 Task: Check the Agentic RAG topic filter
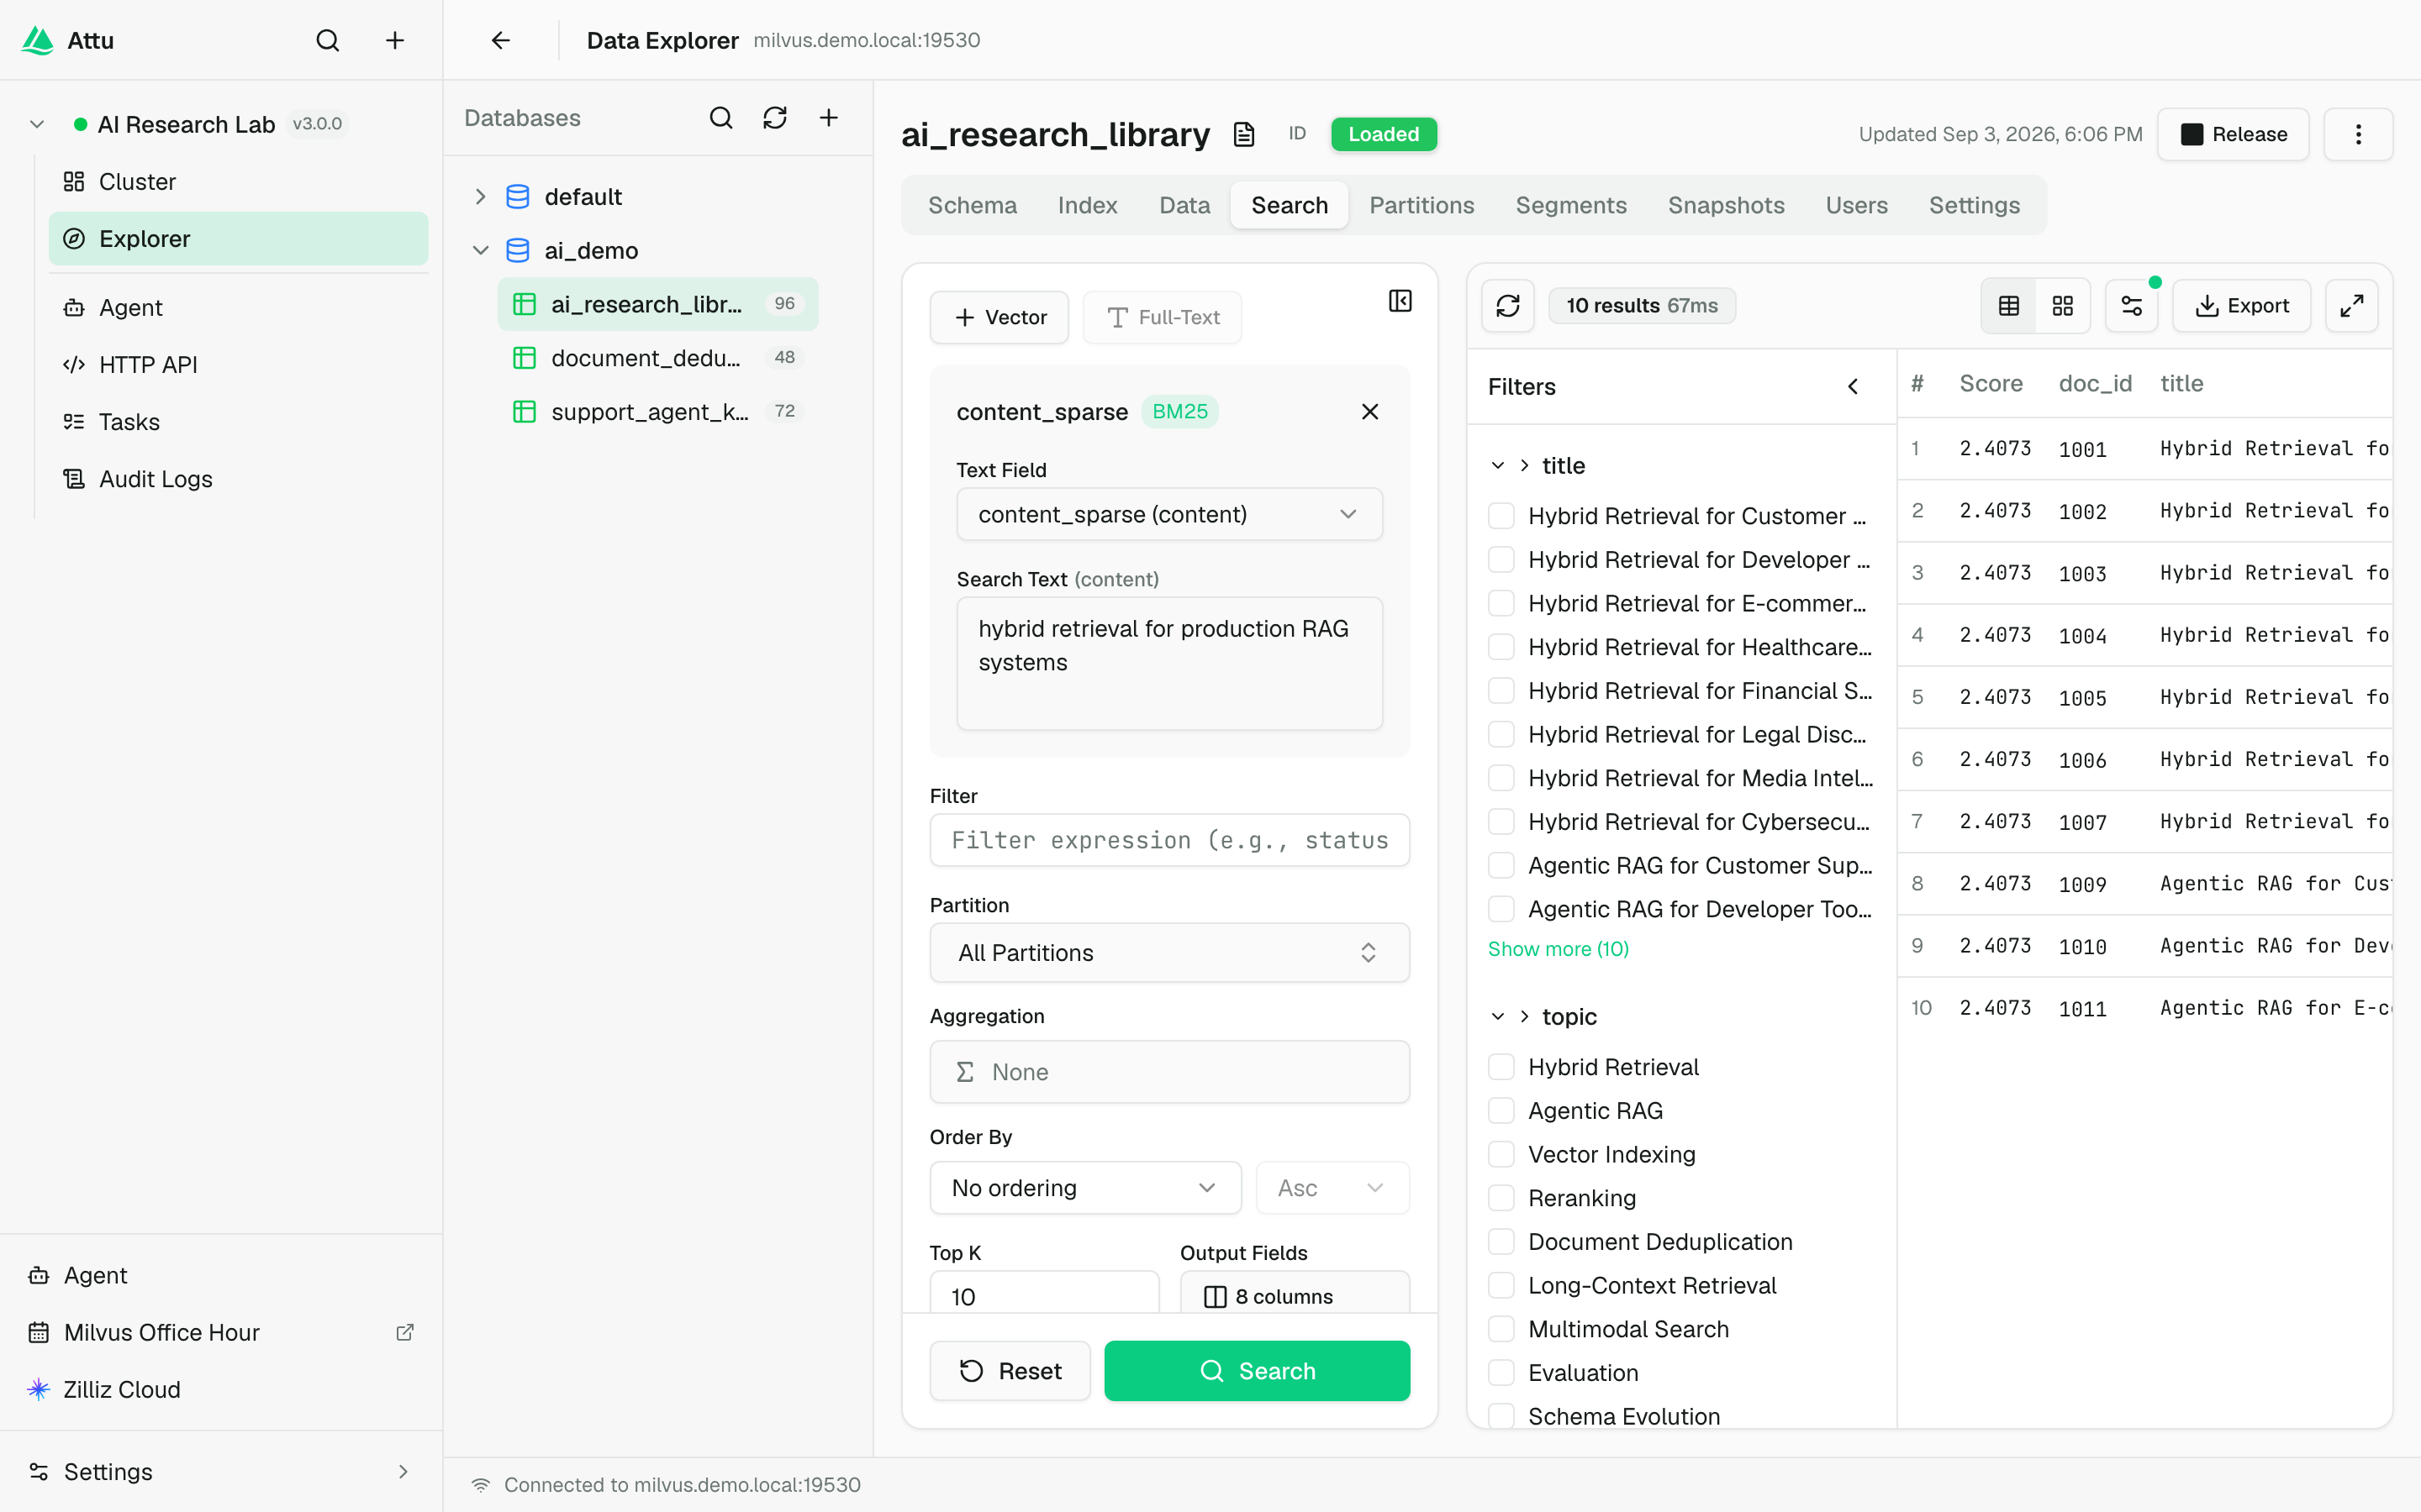pyautogui.click(x=1501, y=1111)
